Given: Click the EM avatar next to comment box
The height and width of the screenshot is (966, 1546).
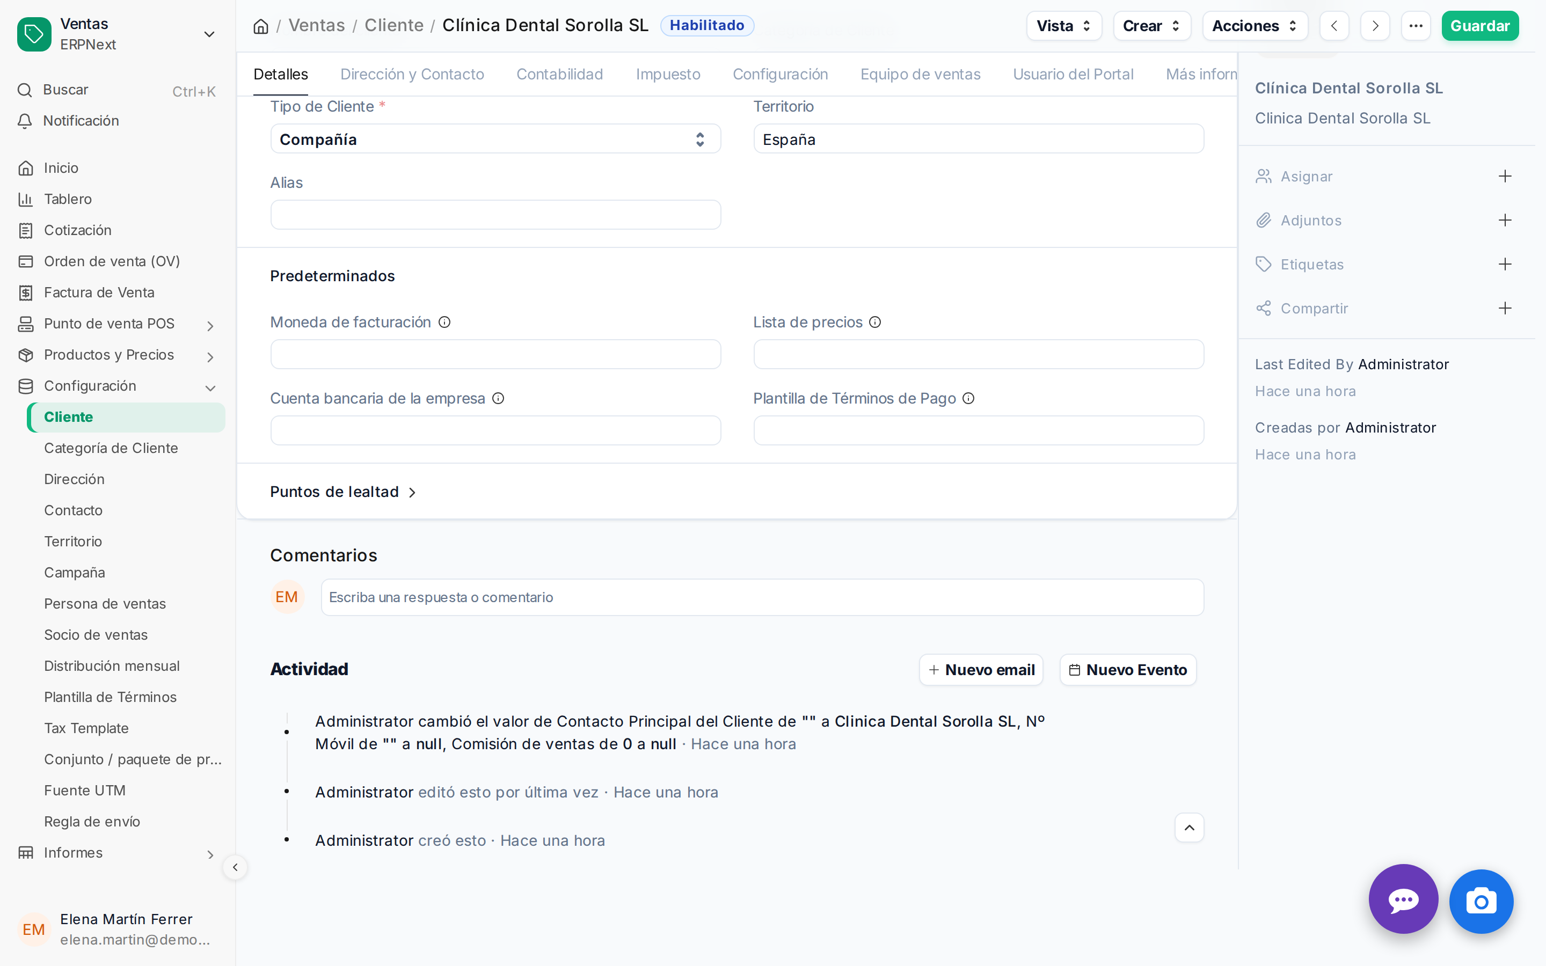Looking at the screenshot, I should tap(287, 597).
